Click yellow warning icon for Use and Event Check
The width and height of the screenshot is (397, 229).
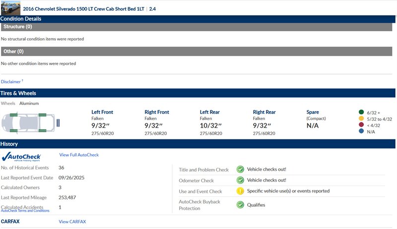pyautogui.click(x=240, y=191)
